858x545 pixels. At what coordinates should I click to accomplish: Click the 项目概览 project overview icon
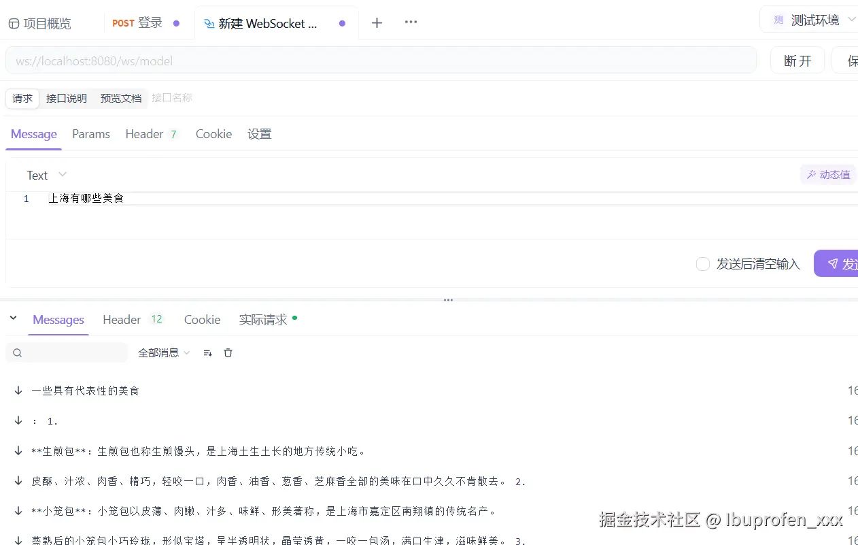14,22
